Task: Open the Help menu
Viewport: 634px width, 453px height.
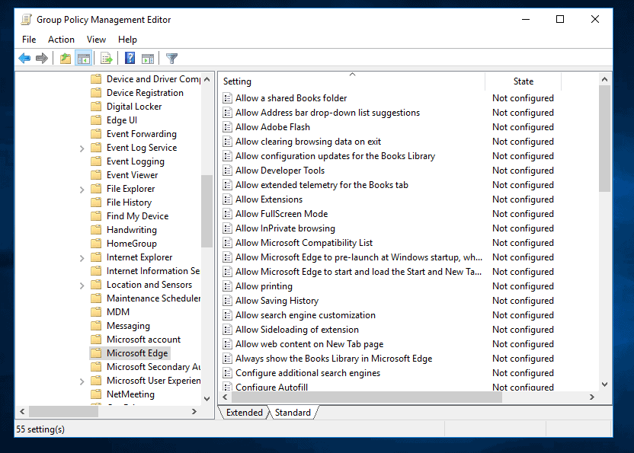Action: [127, 40]
